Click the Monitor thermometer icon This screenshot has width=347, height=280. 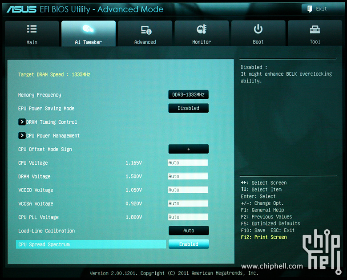(x=202, y=29)
